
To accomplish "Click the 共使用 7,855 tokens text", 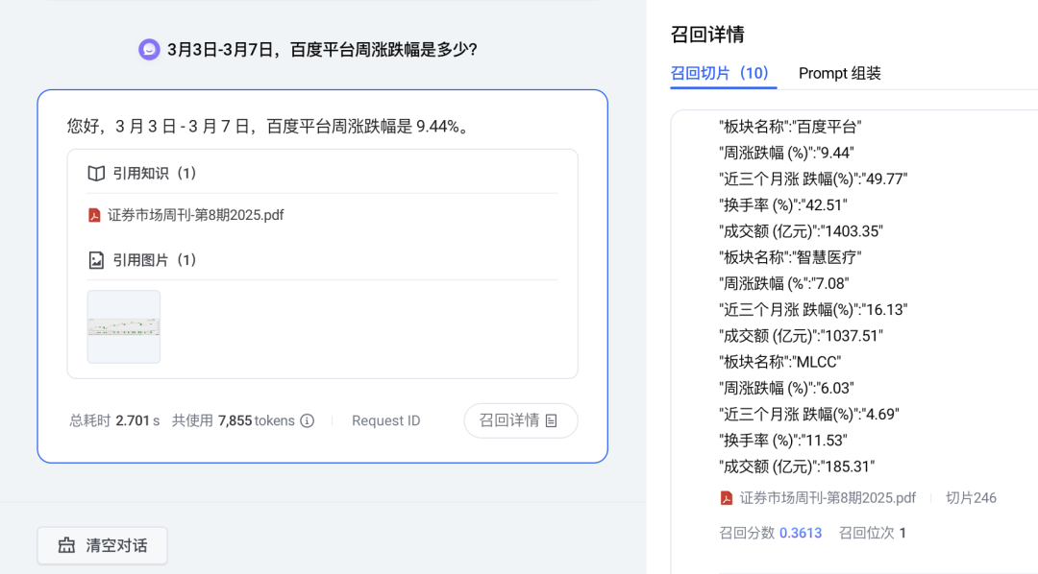I will click(x=233, y=420).
